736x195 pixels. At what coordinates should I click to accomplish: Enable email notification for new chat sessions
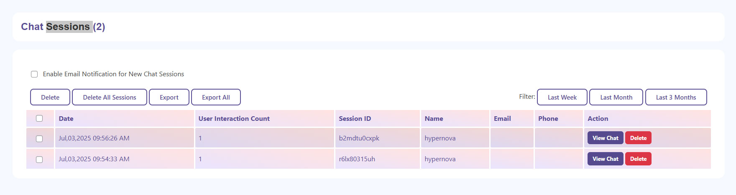34,74
